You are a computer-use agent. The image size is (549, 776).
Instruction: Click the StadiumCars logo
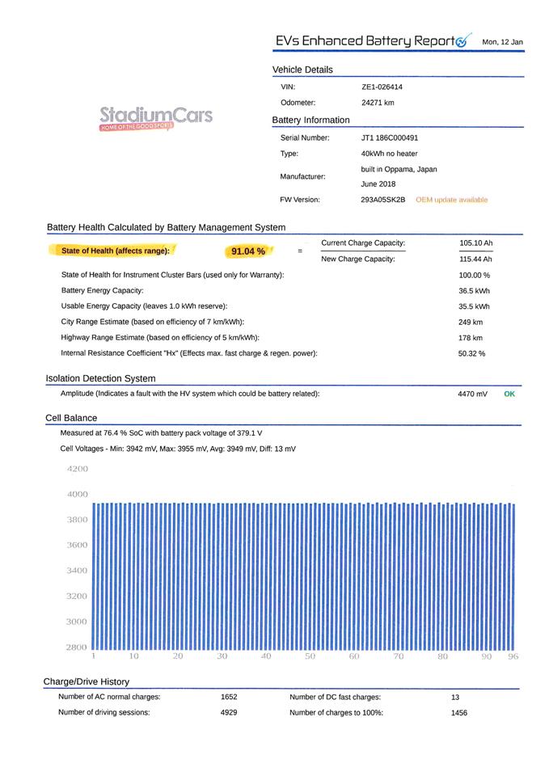[156, 117]
